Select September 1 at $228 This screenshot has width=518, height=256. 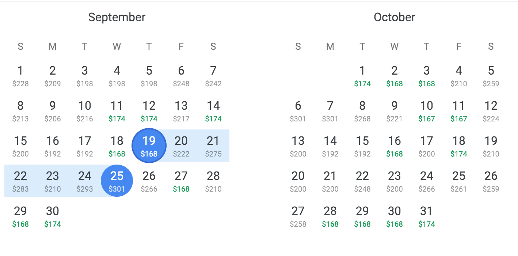pyautogui.click(x=20, y=75)
